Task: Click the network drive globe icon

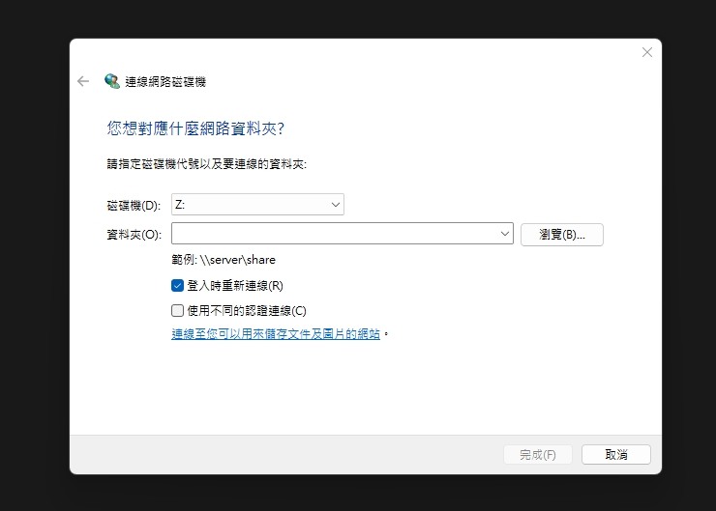Action: [112, 81]
